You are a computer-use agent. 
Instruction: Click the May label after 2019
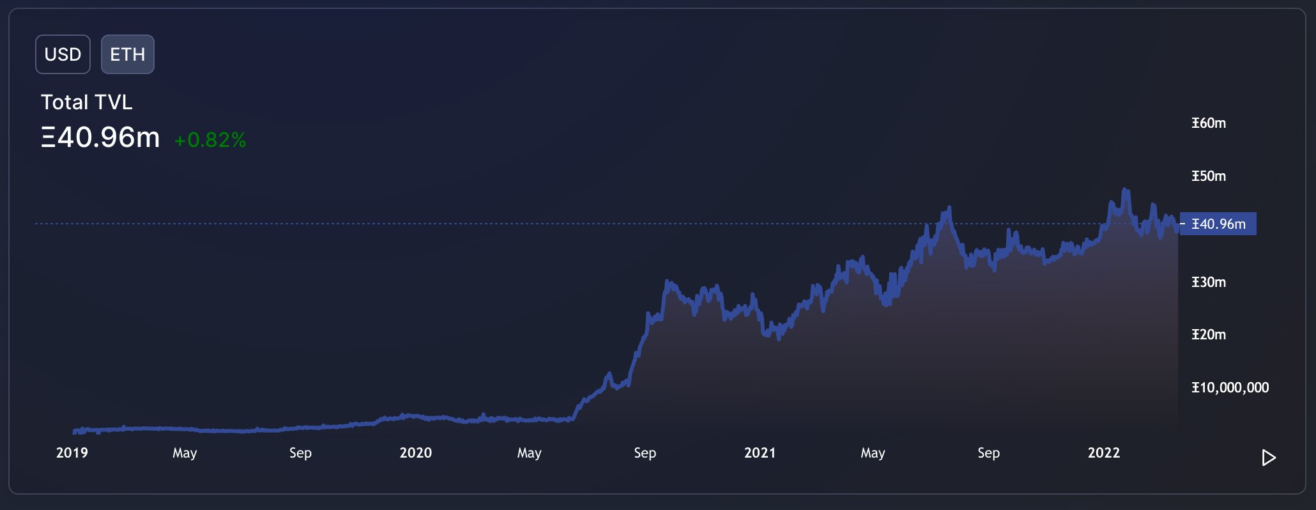(185, 453)
